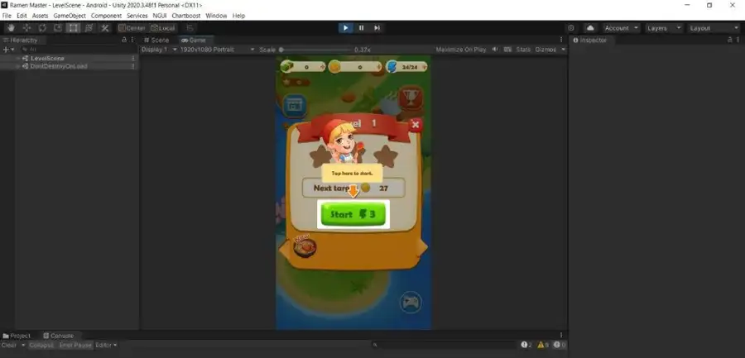Screen dimensions: 745x358
Task: Select the Move tool
Action: pyautogui.click(x=26, y=28)
